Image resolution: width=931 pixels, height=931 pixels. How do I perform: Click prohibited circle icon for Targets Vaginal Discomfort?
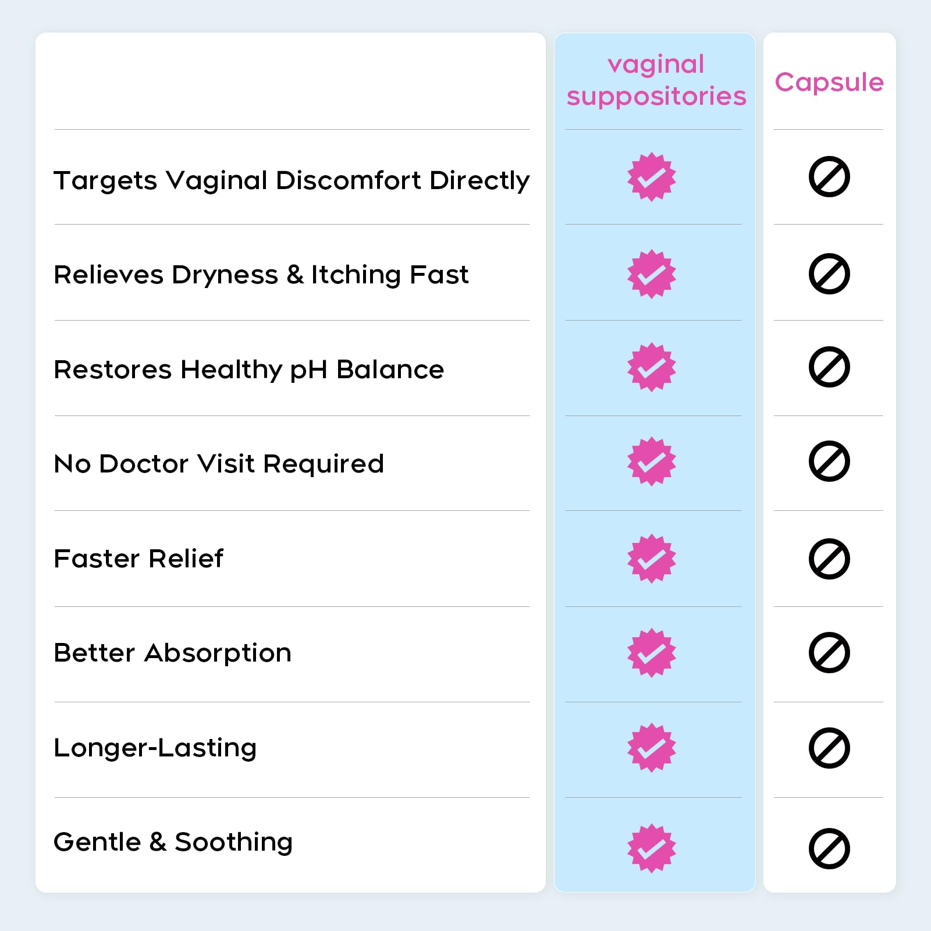(829, 176)
